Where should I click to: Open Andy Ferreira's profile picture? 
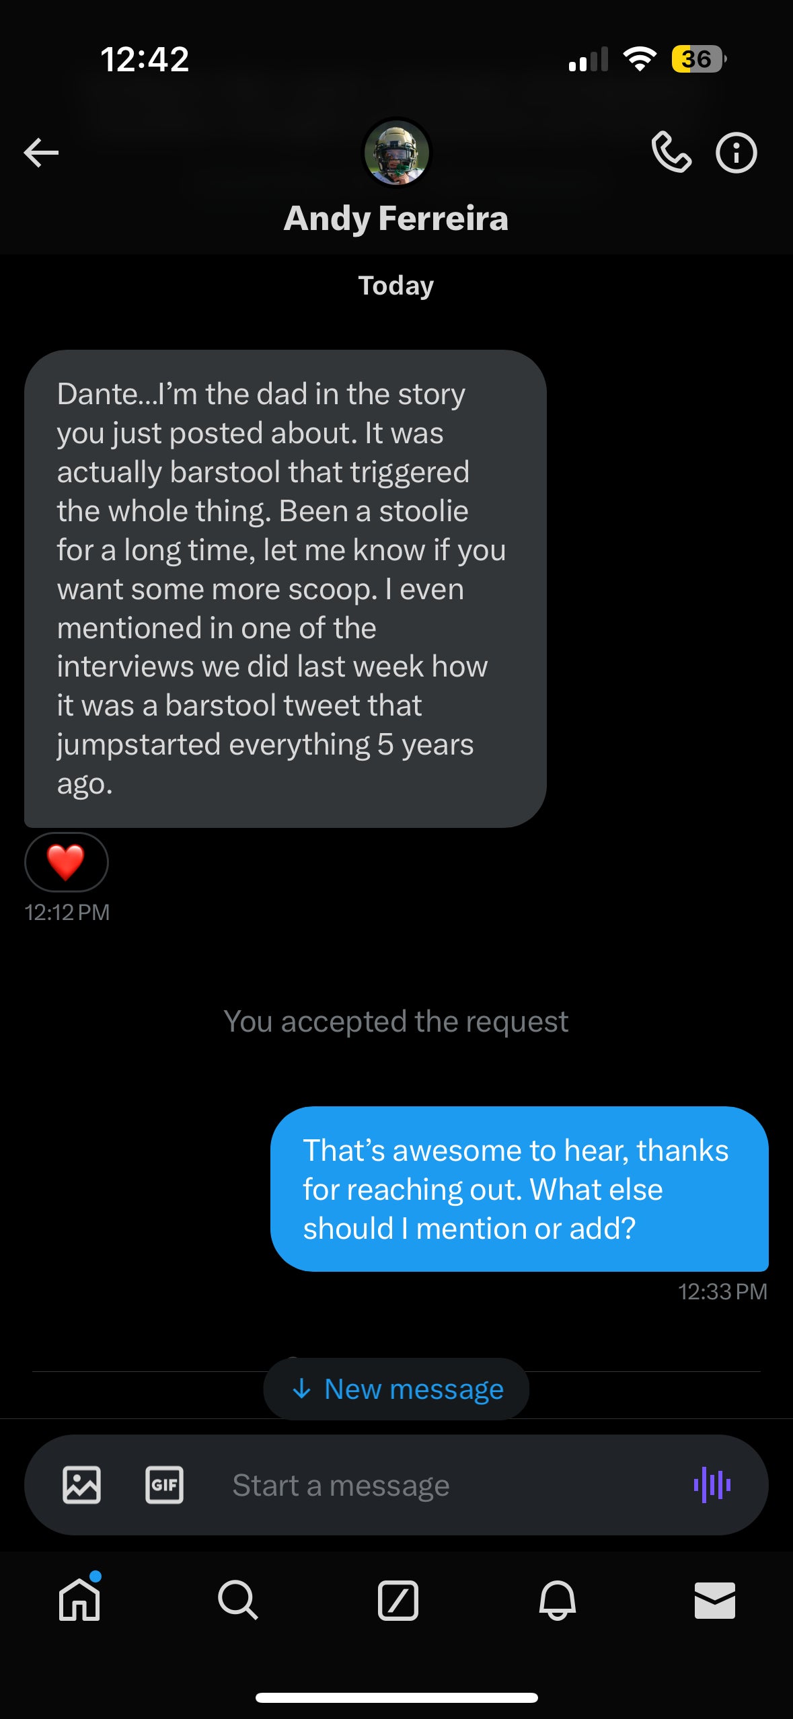(396, 153)
